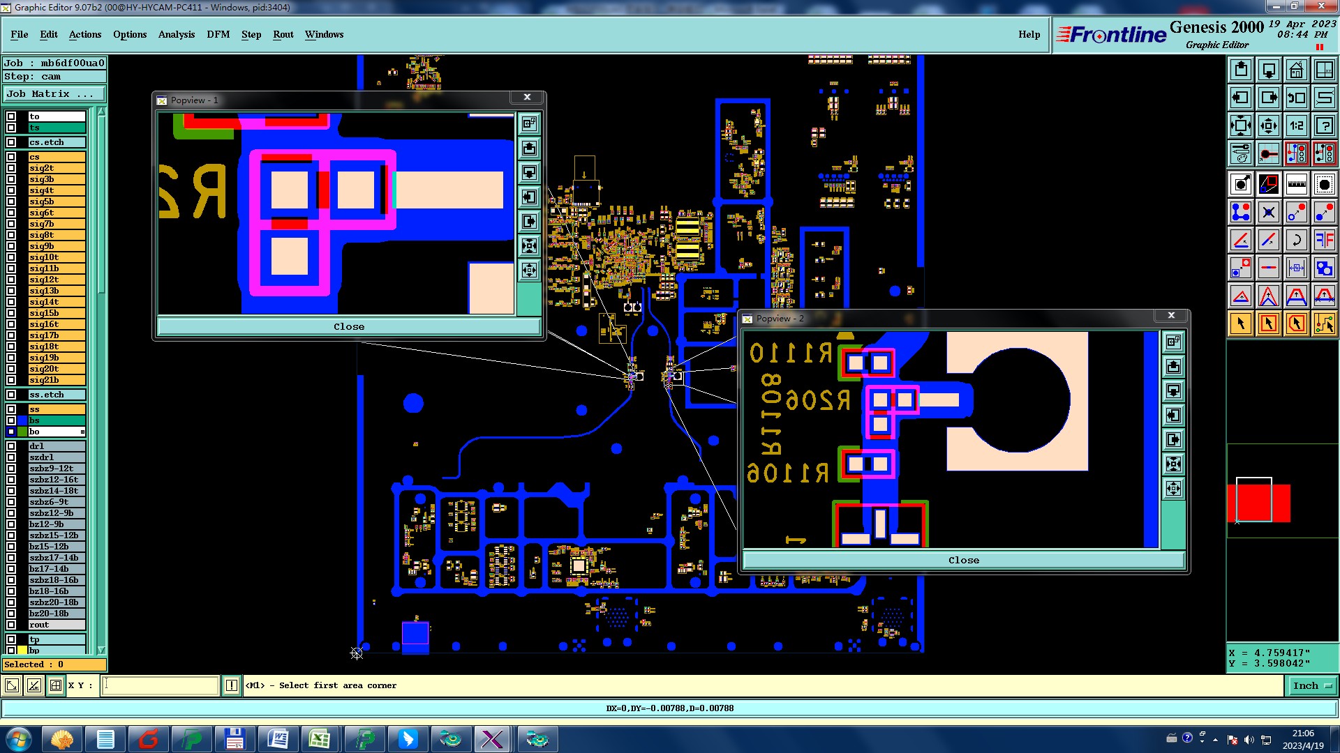Image resolution: width=1340 pixels, height=753 pixels.
Task: Toggle the drl layer checkbox
Action: [11, 446]
